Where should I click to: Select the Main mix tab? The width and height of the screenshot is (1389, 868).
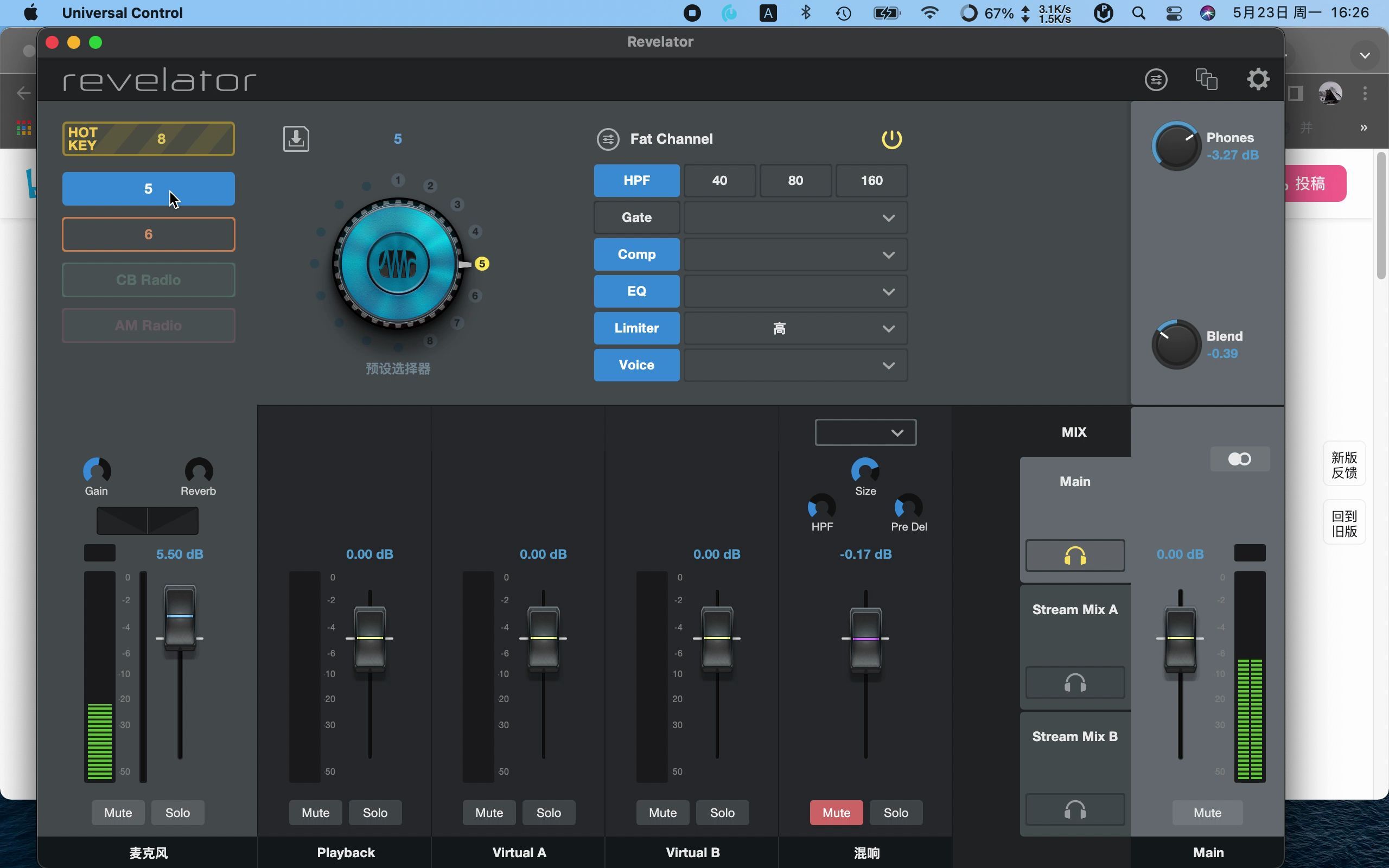click(1075, 482)
